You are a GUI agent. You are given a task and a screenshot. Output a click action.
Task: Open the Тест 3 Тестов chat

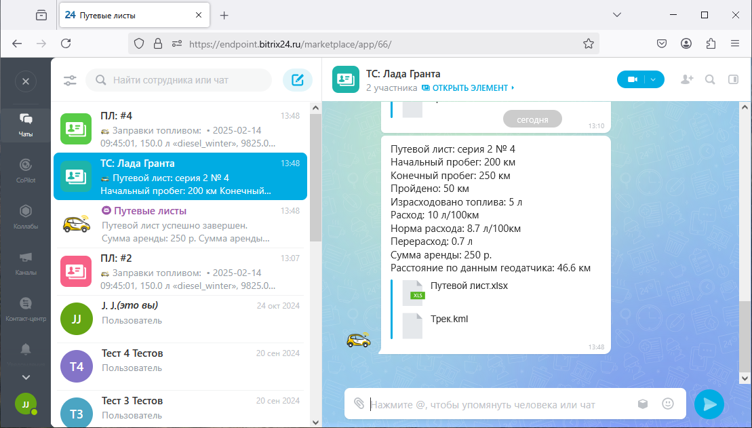(x=180, y=409)
